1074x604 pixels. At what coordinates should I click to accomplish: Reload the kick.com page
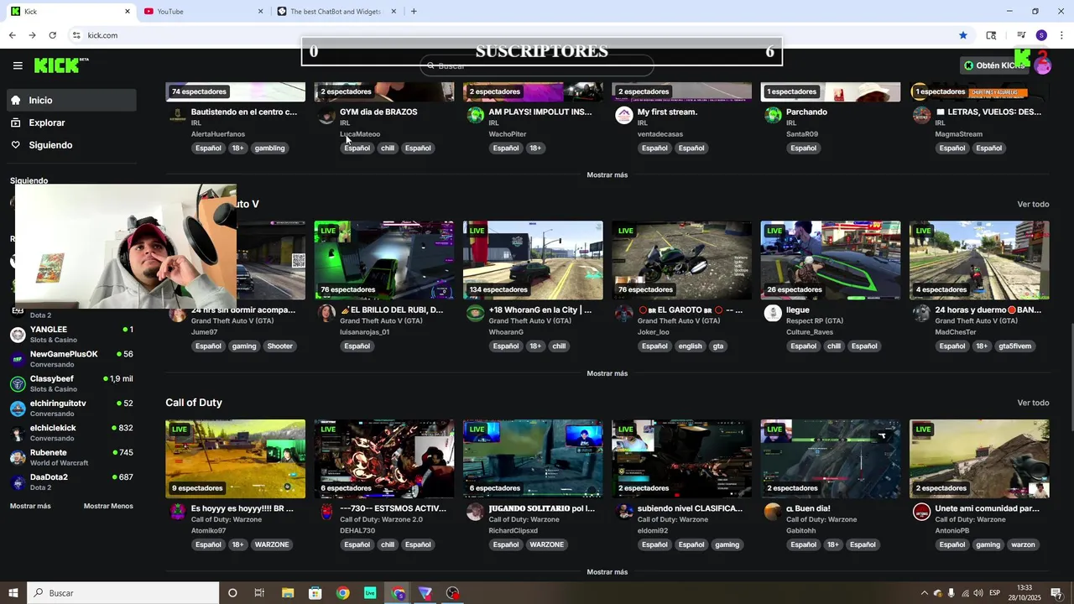point(52,35)
